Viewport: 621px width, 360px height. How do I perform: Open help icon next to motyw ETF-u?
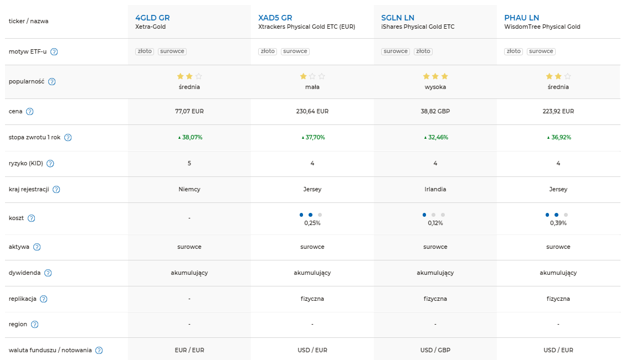[54, 52]
